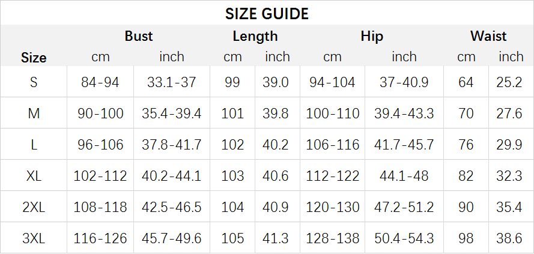Select the 64 waist cm cell
Viewport: 534px width, 254px height.
coord(466,82)
